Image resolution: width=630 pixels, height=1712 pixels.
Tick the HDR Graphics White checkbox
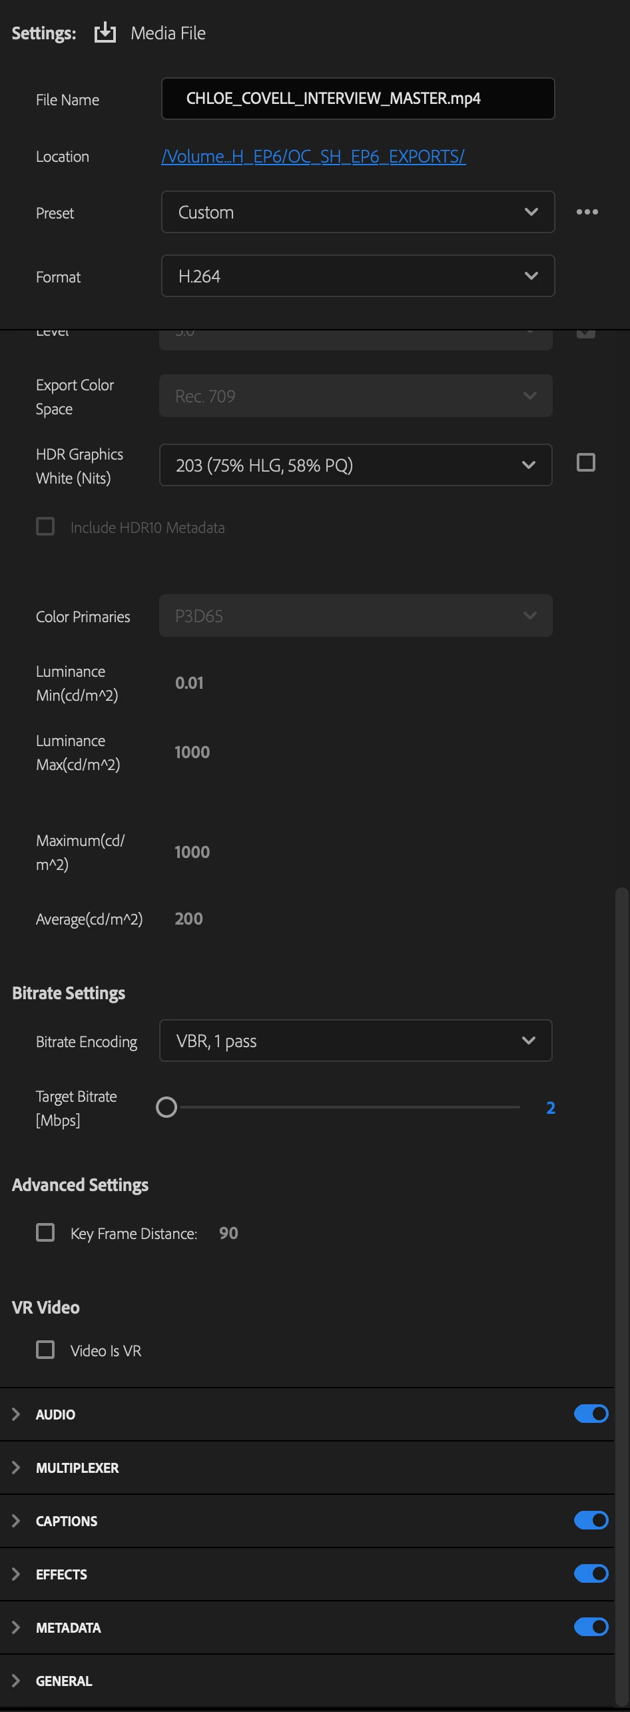[x=586, y=462]
